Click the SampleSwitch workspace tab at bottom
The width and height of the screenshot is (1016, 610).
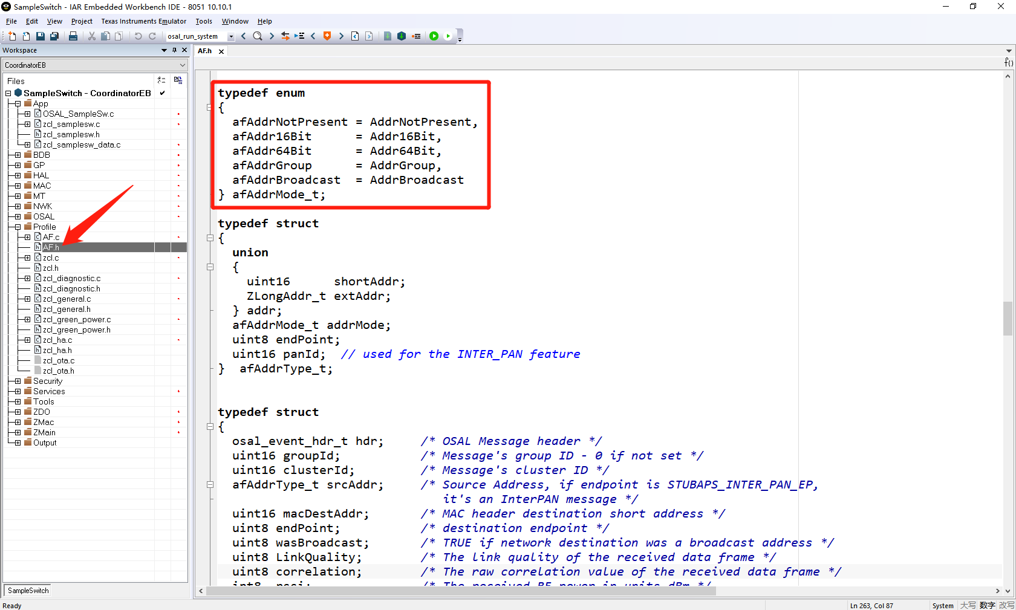coord(28,591)
